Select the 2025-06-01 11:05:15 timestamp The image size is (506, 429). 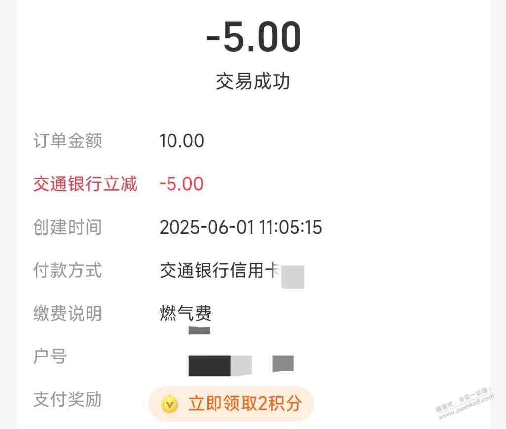coord(241,227)
